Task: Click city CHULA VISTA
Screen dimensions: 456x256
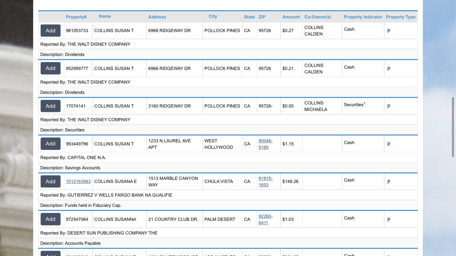Action: pyautogui.click(x=219, y=182)
